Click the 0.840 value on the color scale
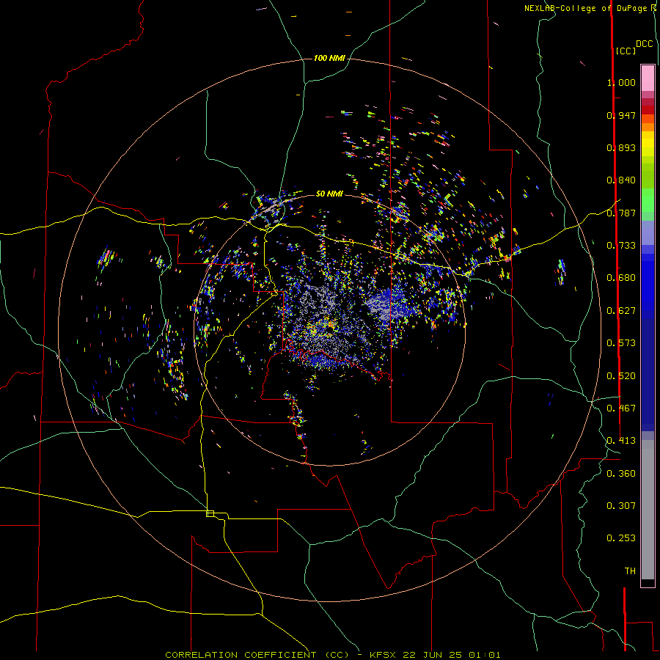Screen dimensions: 660x660 point(621,180)
